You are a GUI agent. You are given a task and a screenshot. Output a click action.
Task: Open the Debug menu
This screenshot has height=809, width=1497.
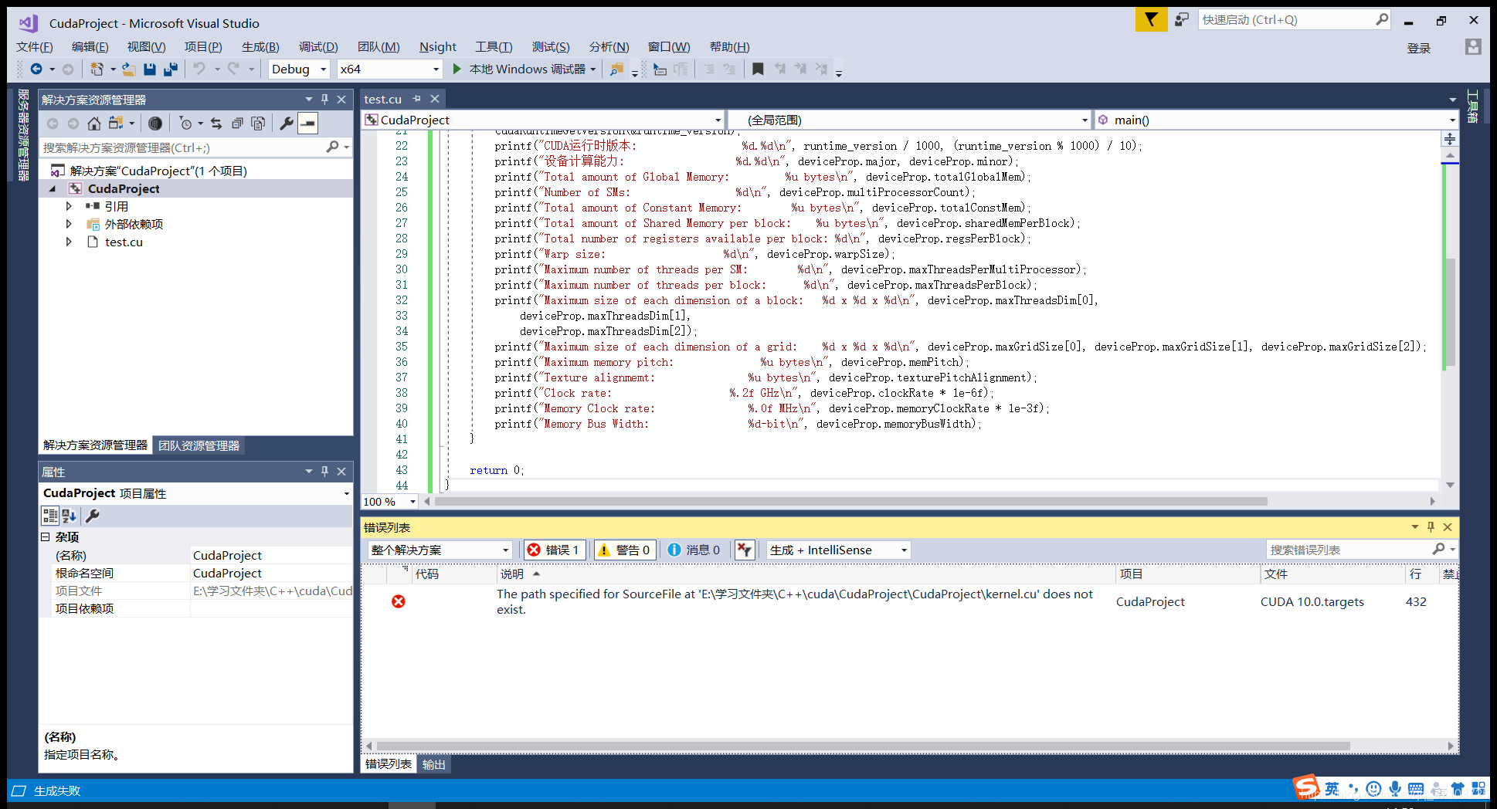click(x=318, y=47)
